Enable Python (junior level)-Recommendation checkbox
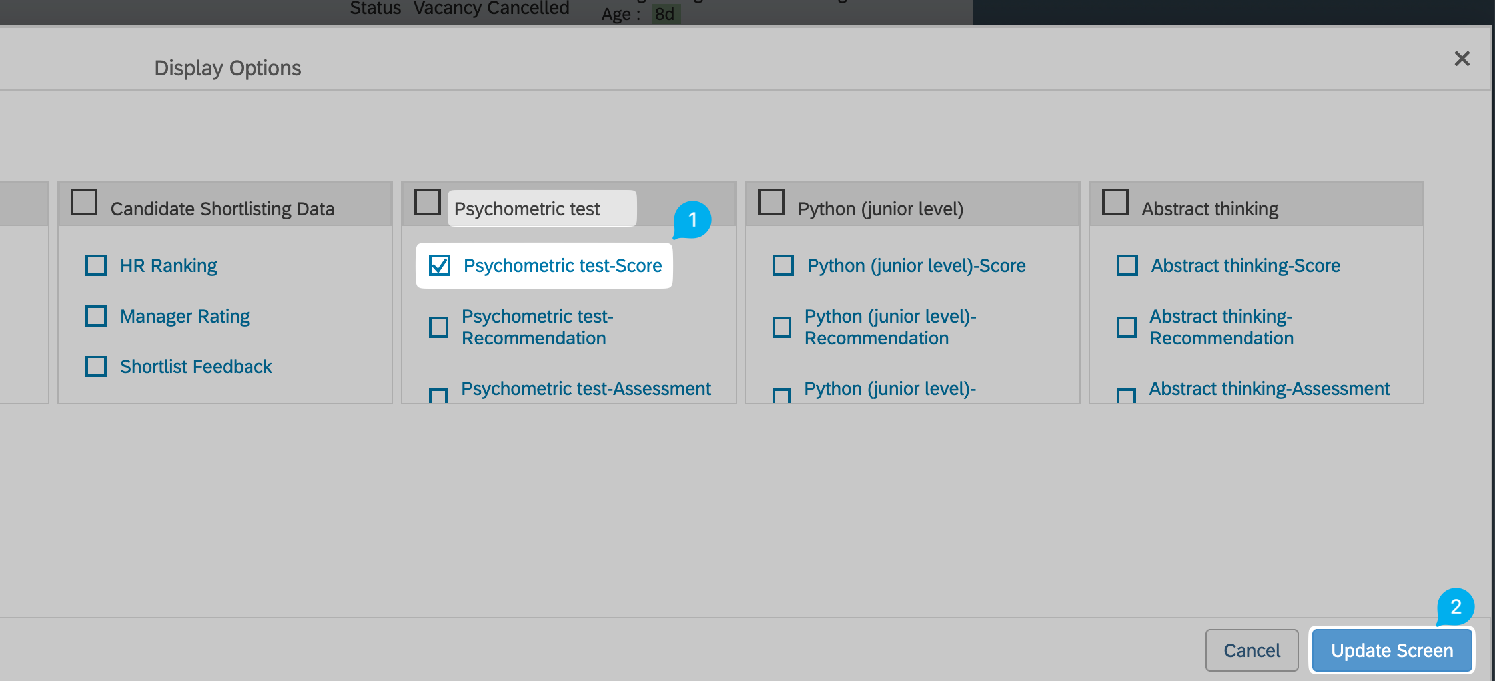1495x681 pixels. (782, 327)
